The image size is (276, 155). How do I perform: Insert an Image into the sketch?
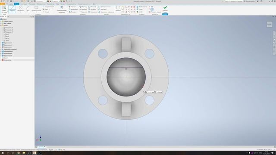(142, 7)
